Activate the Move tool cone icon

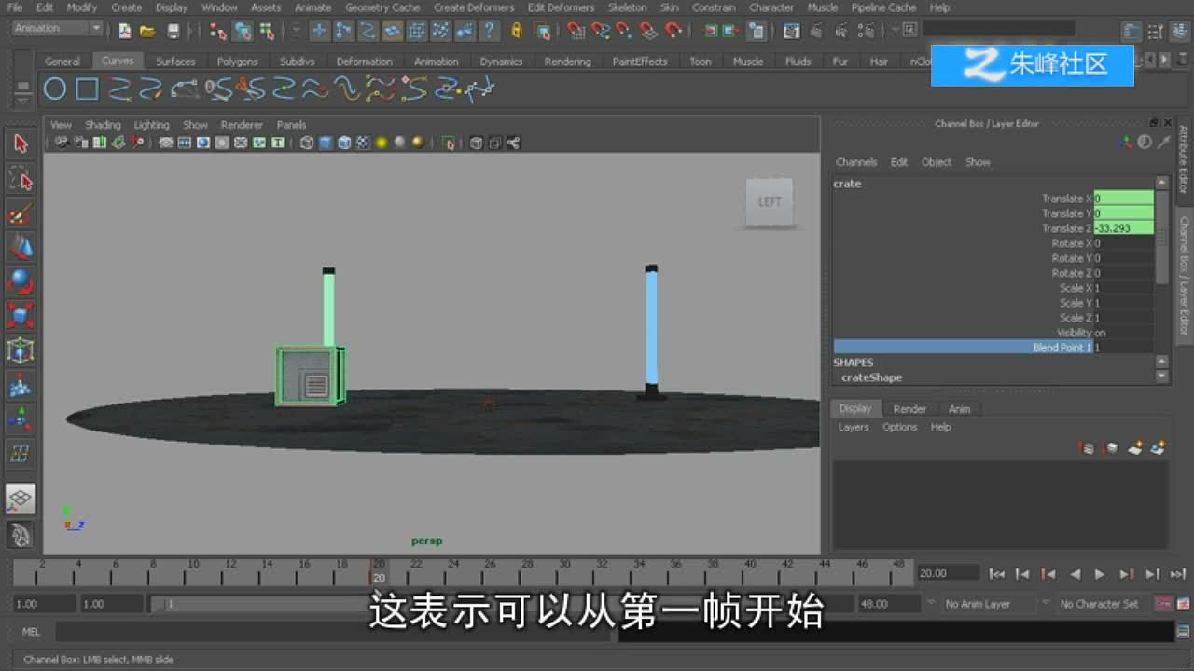[21, 247]
